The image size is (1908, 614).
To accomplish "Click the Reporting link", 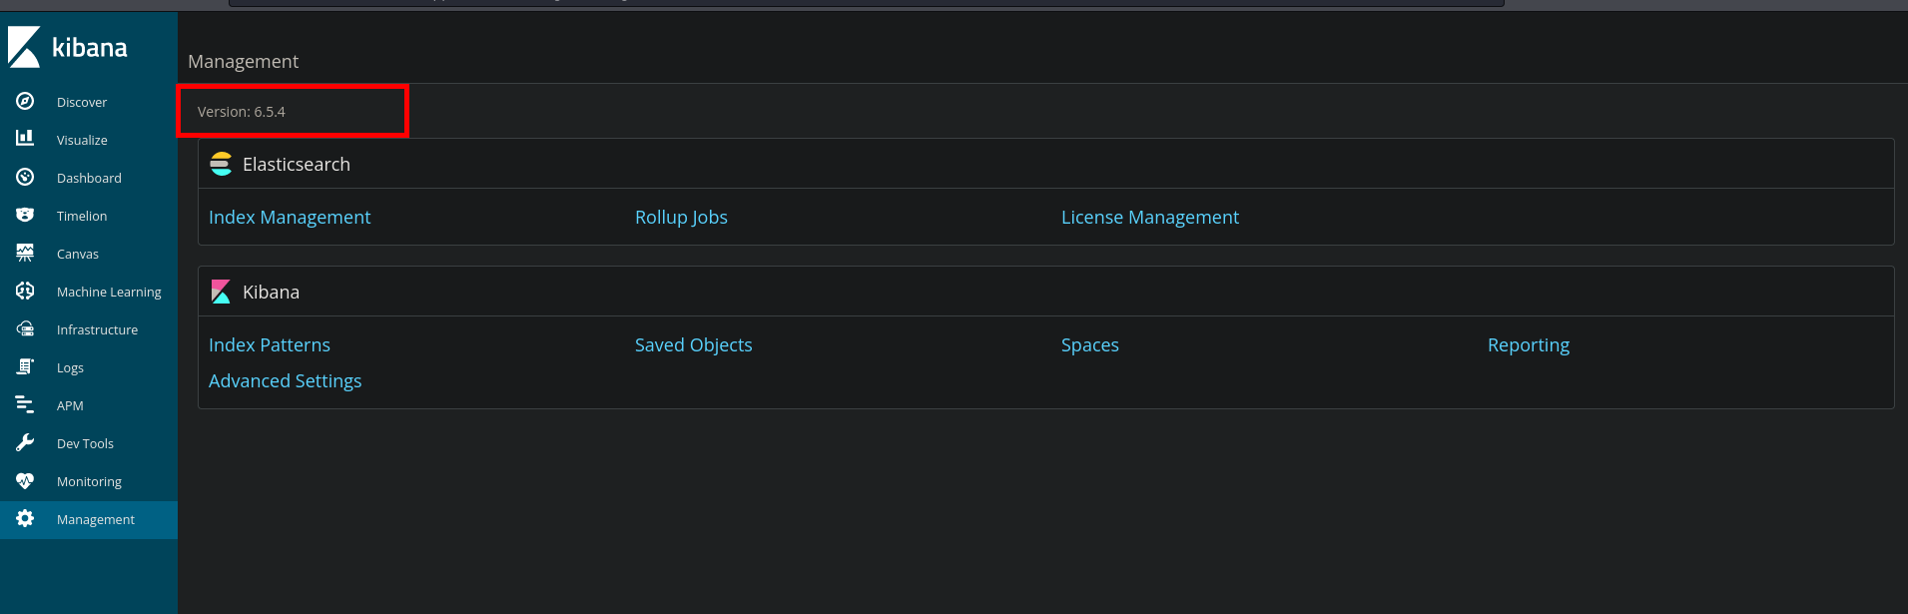I will click(x=1528, y=345).
